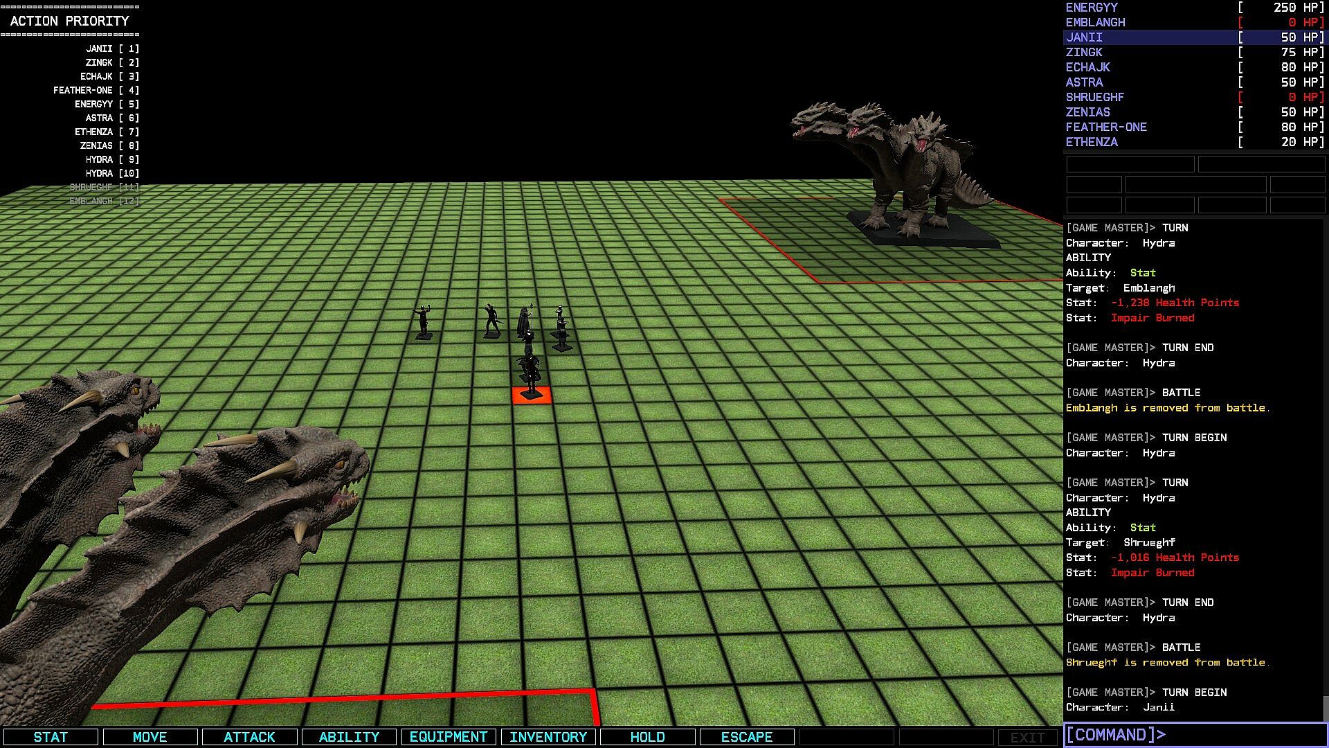Open the INVENTORY panel
This screenshot has width=1329, height=748.
[548, 737]
